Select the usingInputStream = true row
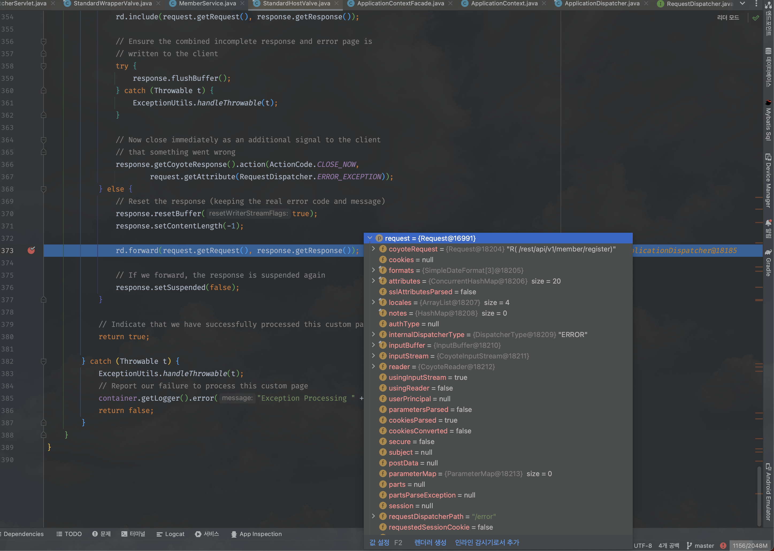Viewport: 774px width, 551px height. tap(498, 377)
